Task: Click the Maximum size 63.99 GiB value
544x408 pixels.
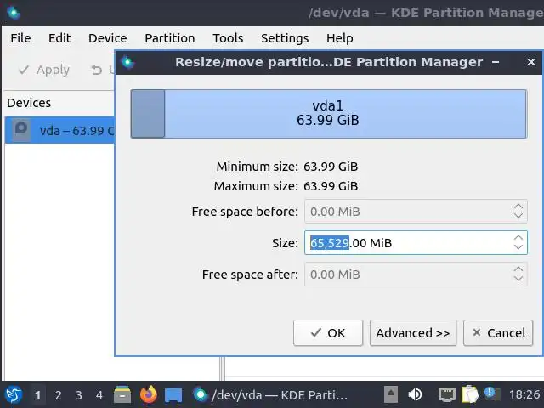Action: [331, 186]
